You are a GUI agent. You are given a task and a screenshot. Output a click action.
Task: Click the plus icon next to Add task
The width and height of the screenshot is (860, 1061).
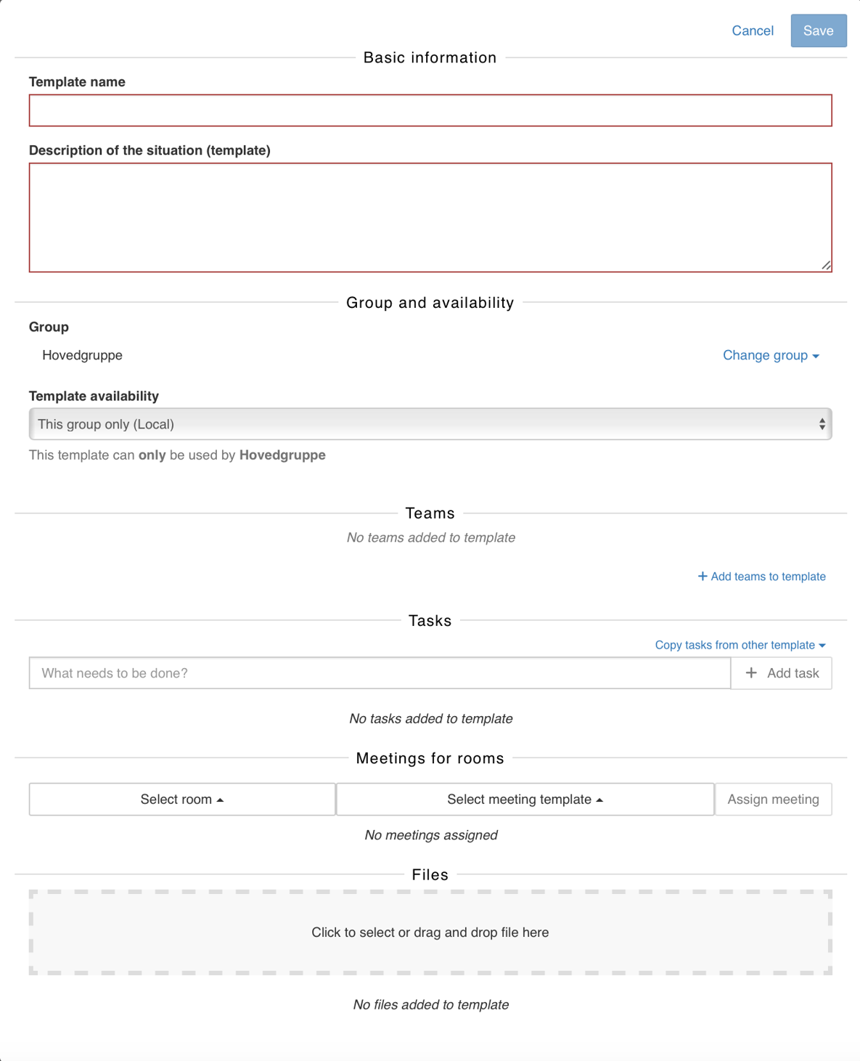[x=750, y=673]
